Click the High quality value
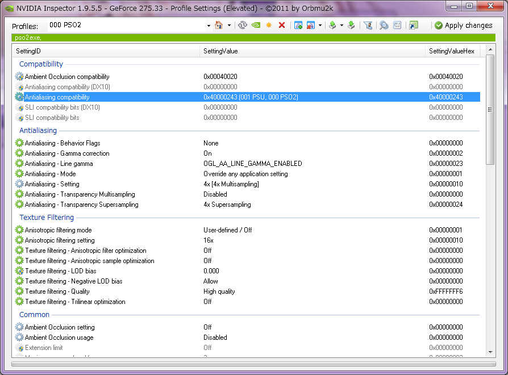 pyautogui.click(x=219, y=291)
